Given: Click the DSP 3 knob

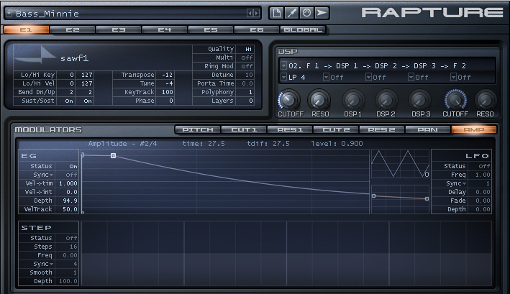Looking at the screenshot, I should [x=419, y=101].
